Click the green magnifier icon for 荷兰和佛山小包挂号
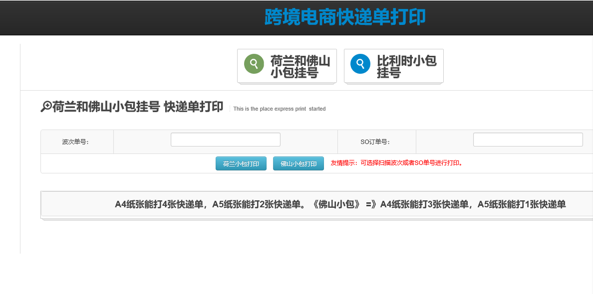 pyautogui.click(x=254, y=64)
